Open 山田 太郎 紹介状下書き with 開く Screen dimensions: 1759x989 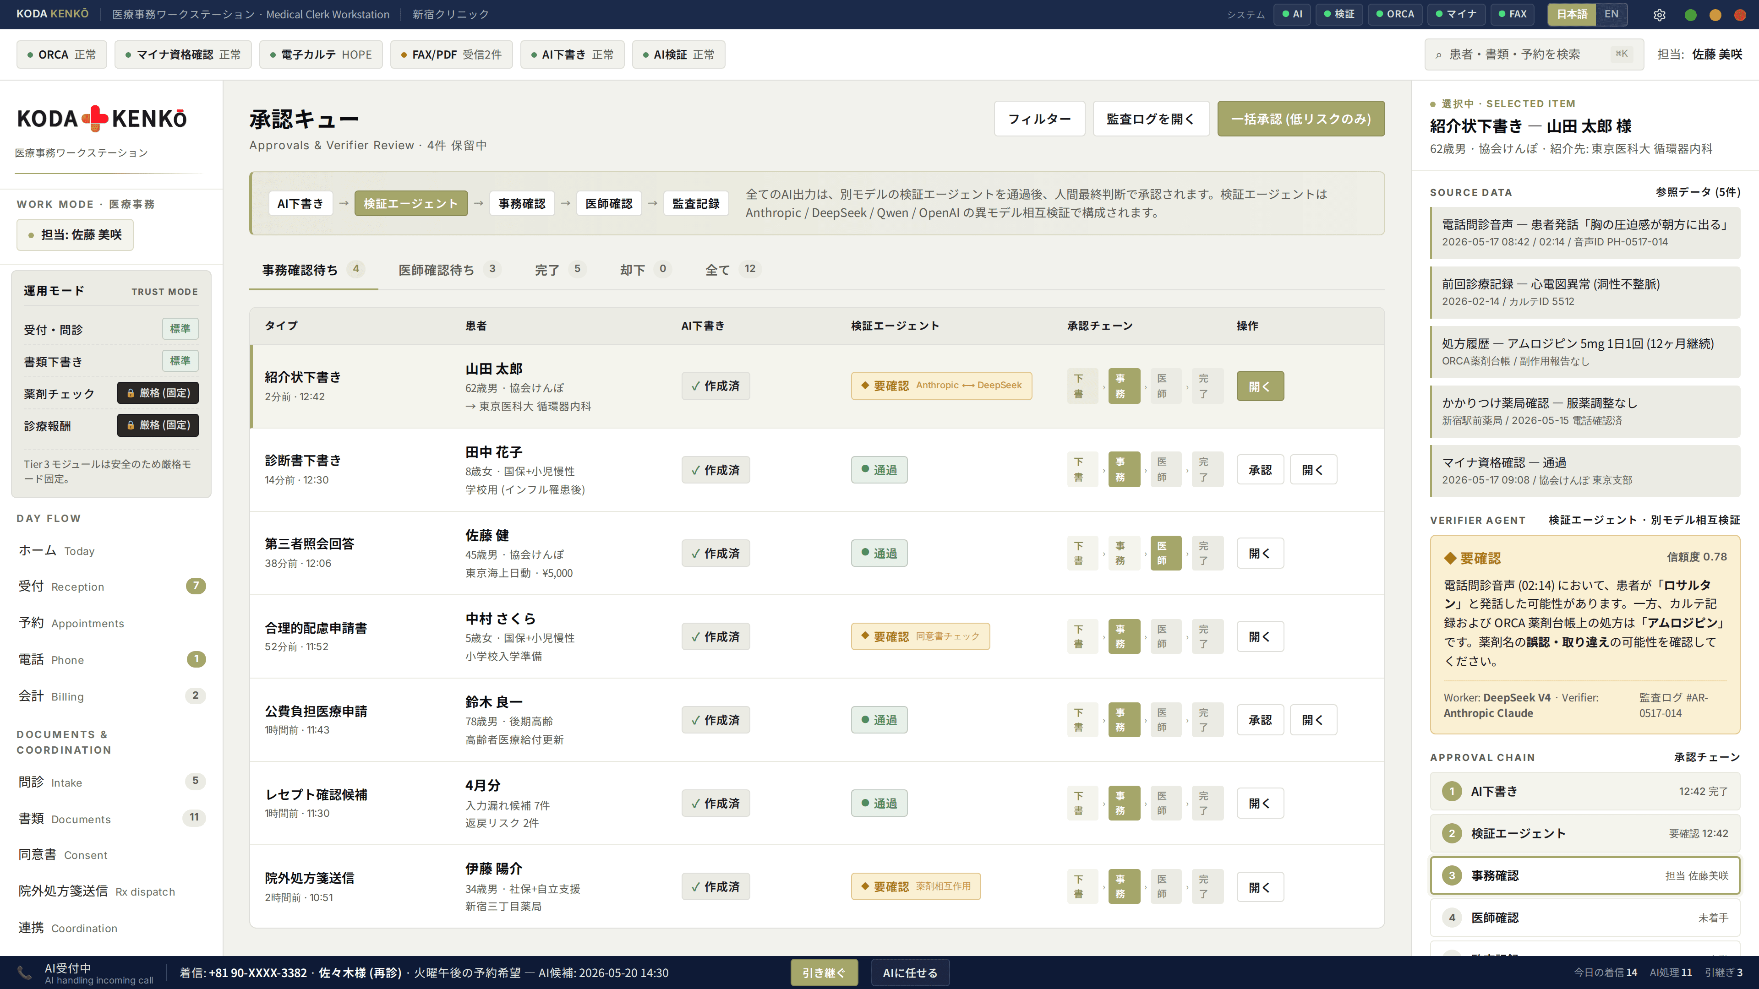[1260, 386]
